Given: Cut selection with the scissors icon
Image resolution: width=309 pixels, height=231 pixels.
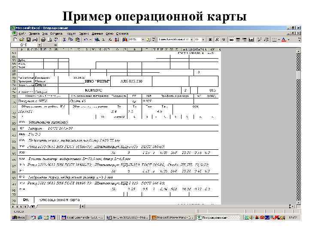Looking at the screenshot, I should point(64,40).
